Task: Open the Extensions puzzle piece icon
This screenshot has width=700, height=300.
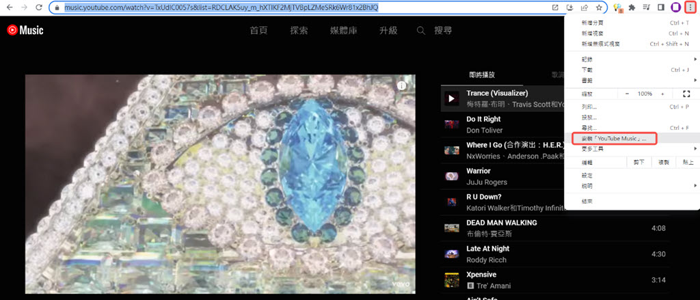Action: pyautogui.click(x=632, y=8)
